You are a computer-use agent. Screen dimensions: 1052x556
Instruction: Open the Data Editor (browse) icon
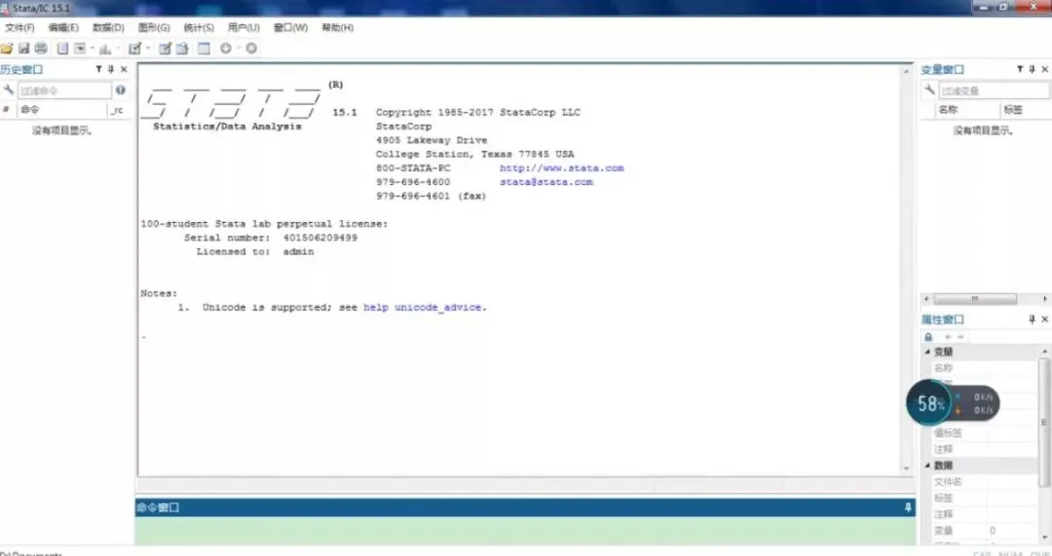click(182, 49)
